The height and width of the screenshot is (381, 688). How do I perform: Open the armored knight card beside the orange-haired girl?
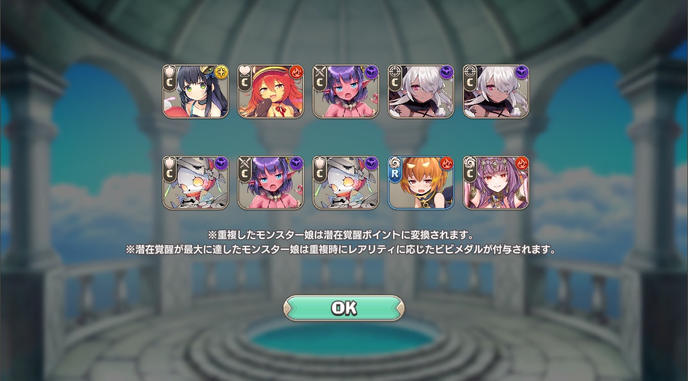(345, 183)
